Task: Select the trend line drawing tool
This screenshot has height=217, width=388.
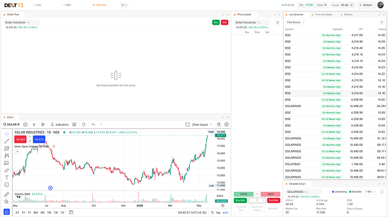Action: click(x=7, y=141)
